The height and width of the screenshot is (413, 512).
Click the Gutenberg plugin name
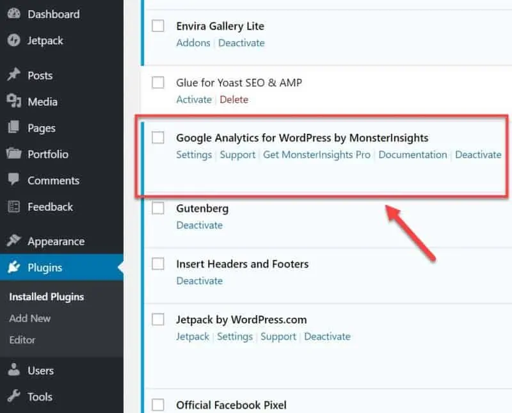[x=202, y=209]
